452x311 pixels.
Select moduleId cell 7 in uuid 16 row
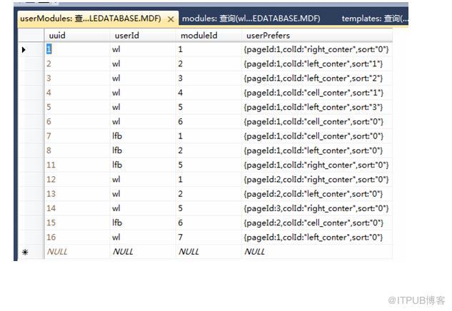(209, 238)
